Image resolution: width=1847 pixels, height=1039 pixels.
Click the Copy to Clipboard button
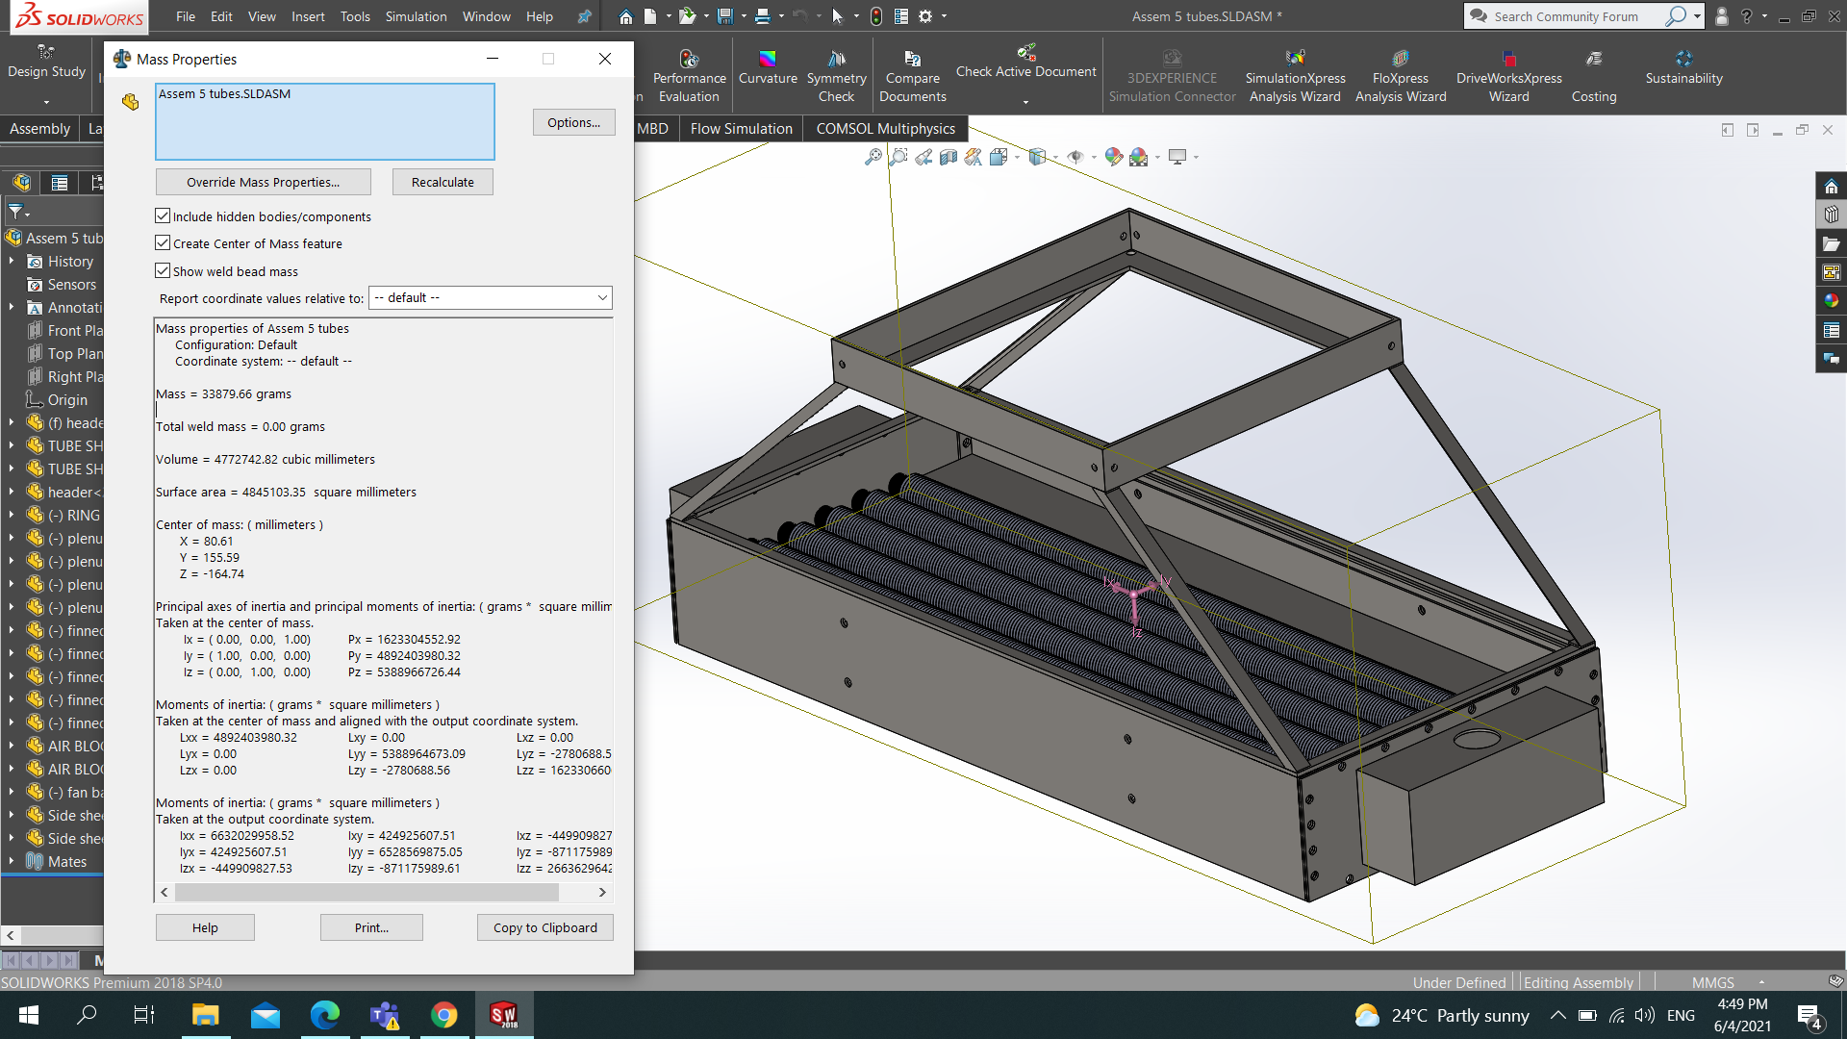[545, 927]
